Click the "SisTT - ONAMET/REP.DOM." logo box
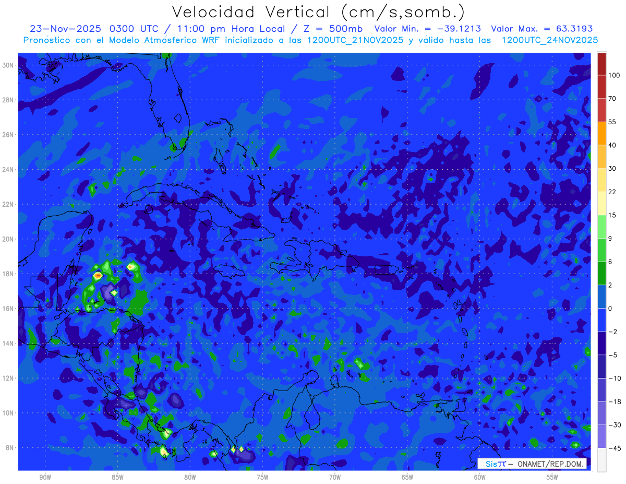This screenshot has height=484, width=626. (532, 464)
